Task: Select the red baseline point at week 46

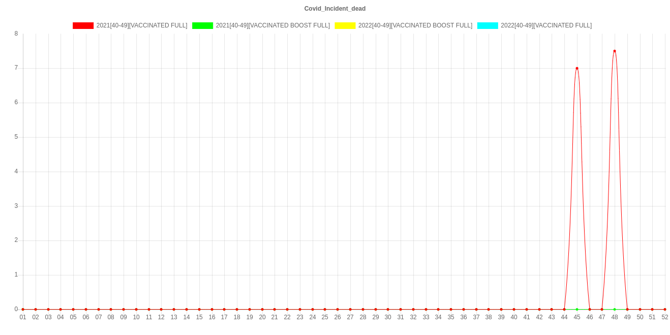Action: (x=590, y=309)
